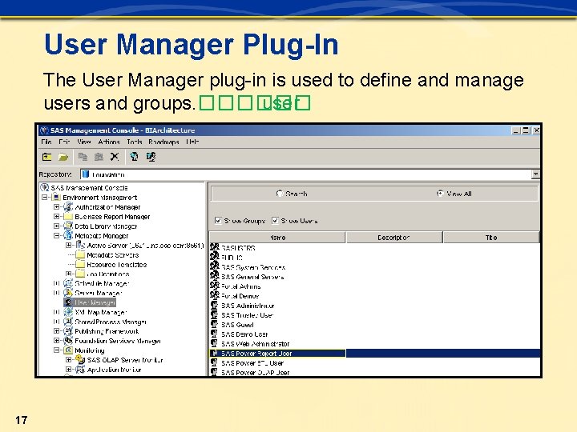Select the SAS Power ETL User row
This screenshot has height=432, width=577.
pyautogui.click(x=374, y=363)
